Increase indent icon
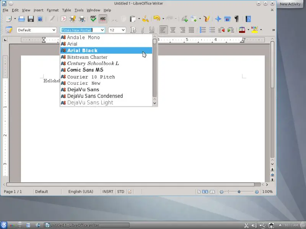The image size is (306, 229). [x=231, y=30]
